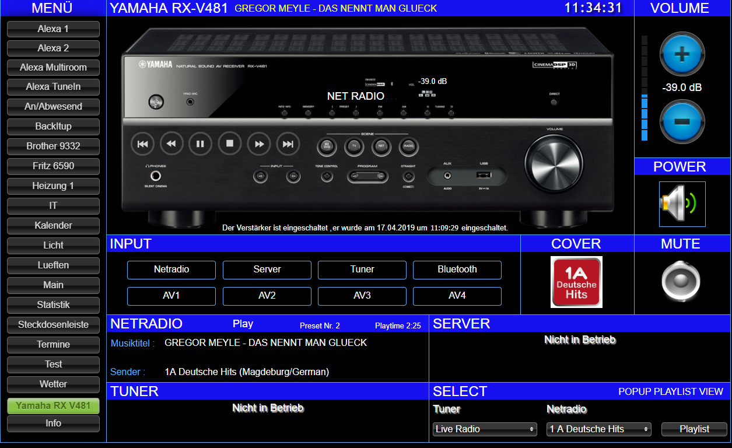Click the fast-forward button on the receiver
Screen dimensions: 732x448
259,143
